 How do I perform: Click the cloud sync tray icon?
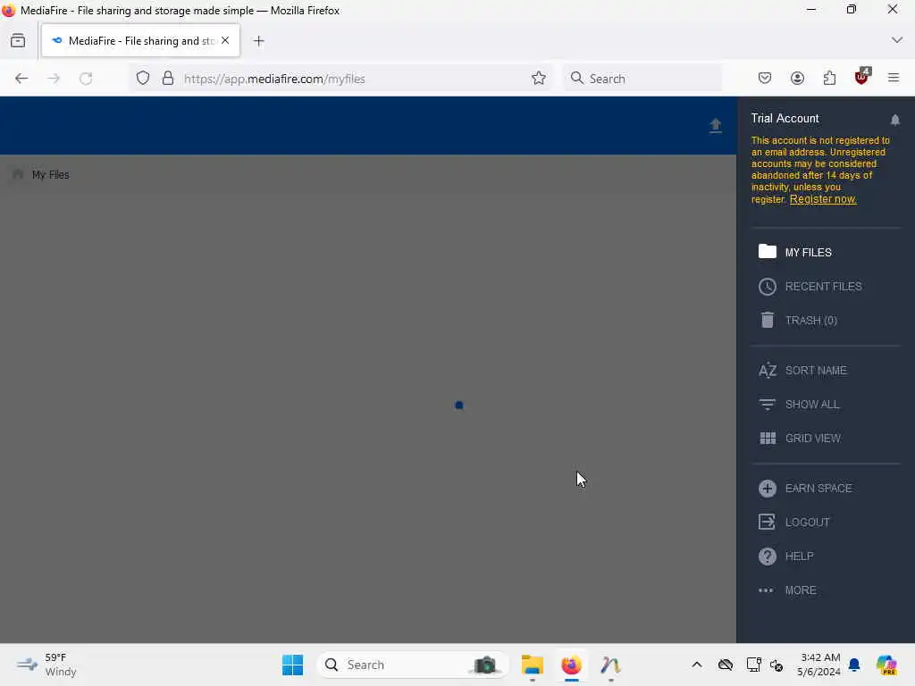726,665
